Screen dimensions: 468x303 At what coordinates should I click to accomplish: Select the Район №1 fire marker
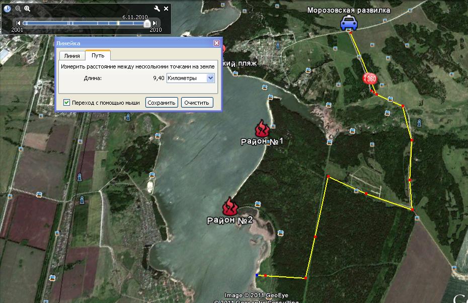point(262,129)
